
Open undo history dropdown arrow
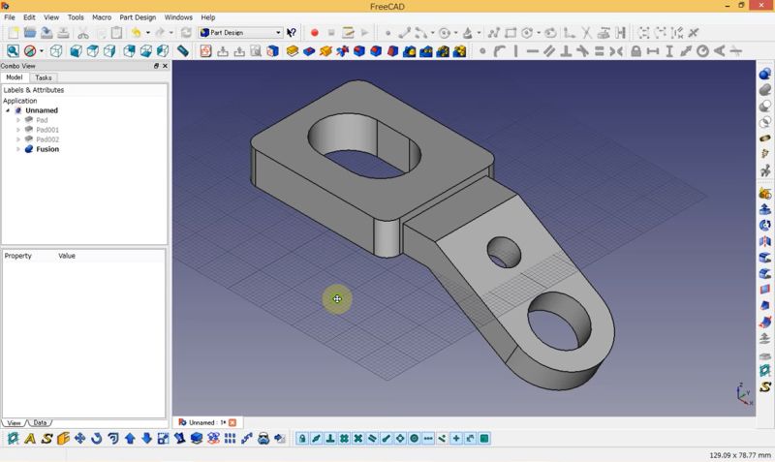148,33
